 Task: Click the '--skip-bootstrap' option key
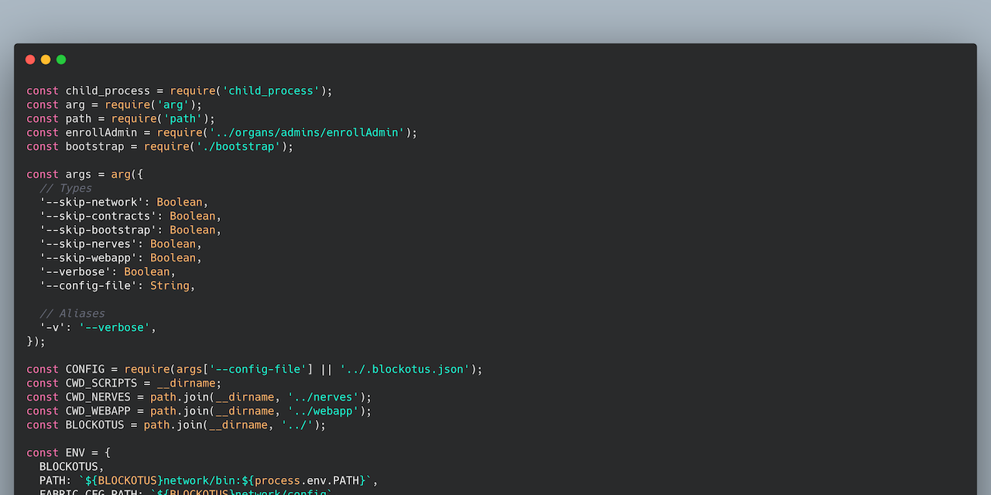pos(98,230)
